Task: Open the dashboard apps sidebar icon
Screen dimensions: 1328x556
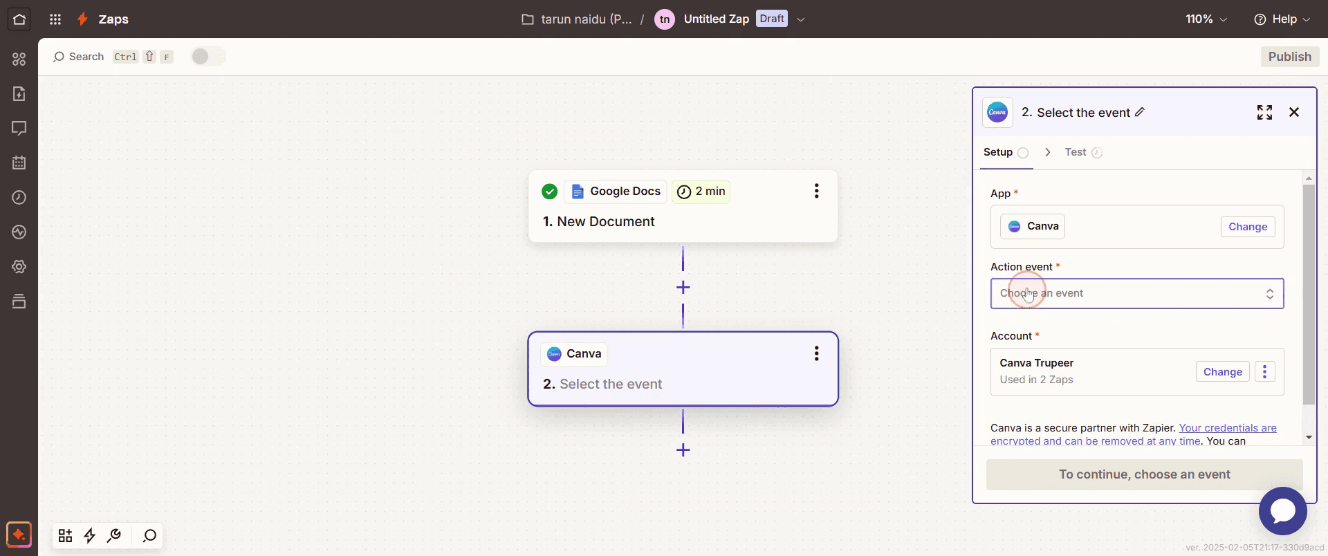Action: click(19, 59)
